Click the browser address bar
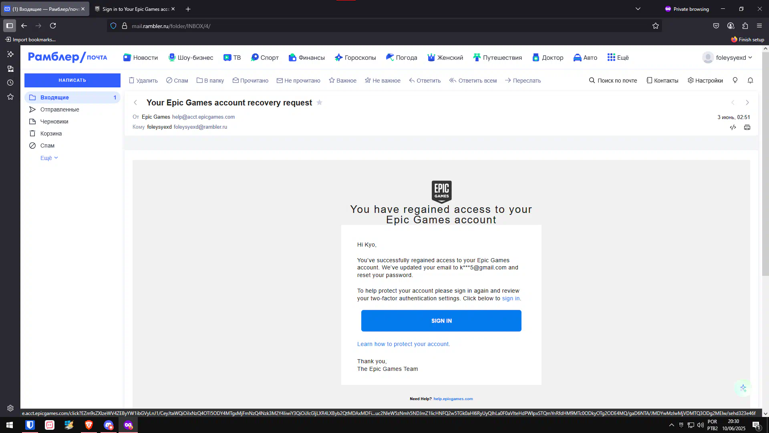This screenshot has height=433, width=769. [x=384, y=26]
